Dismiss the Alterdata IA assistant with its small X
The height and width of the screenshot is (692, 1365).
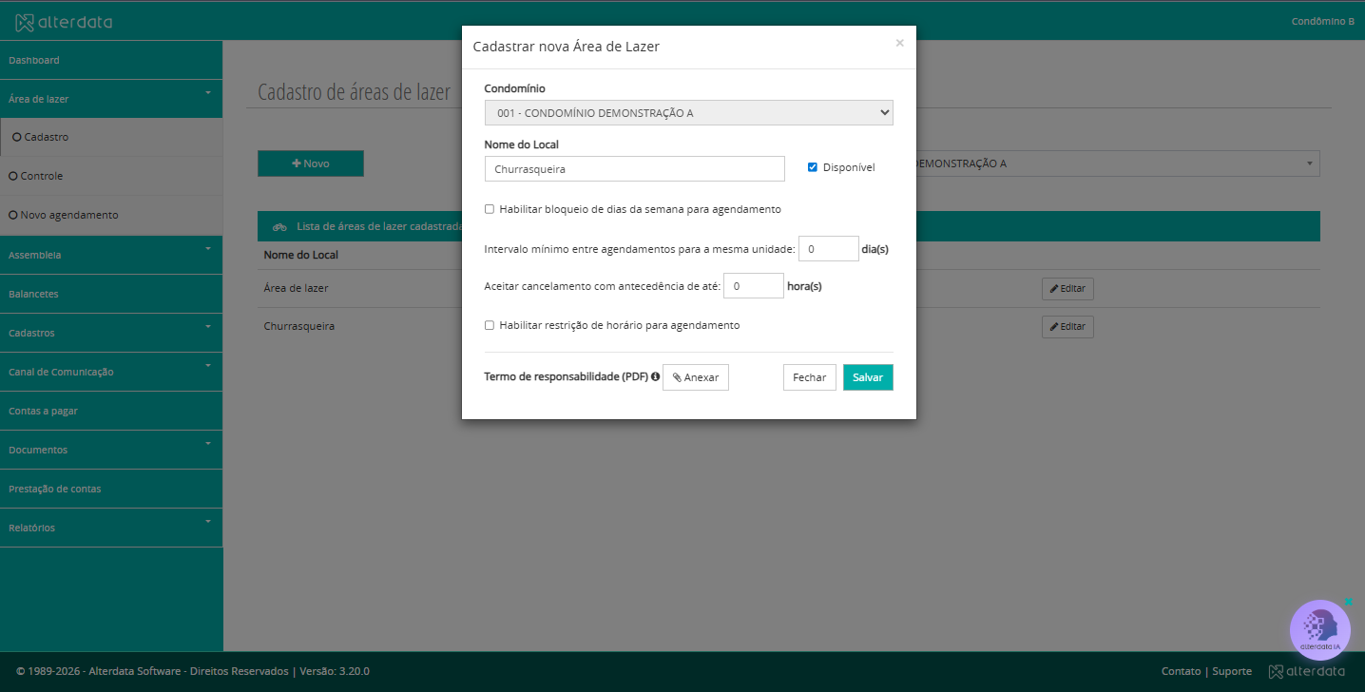pyautogui.click(x=1348, y=602)
